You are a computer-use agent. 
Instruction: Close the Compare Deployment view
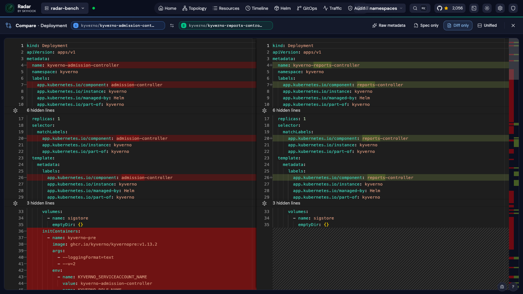click(x=513, y=25)
